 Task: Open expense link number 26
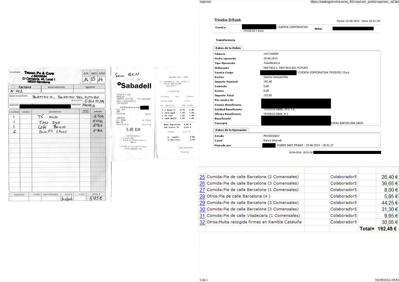202,183
